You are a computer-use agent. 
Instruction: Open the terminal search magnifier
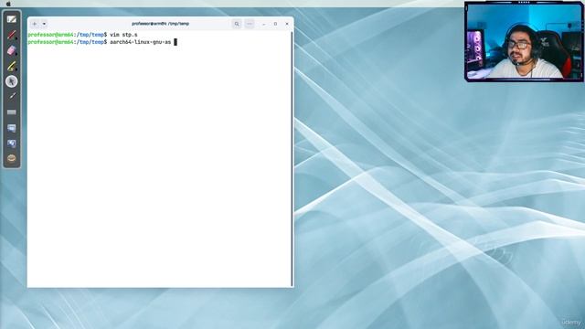[x=237, y=24]
